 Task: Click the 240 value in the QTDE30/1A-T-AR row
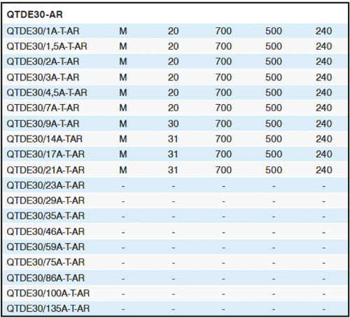pos(324,31)
